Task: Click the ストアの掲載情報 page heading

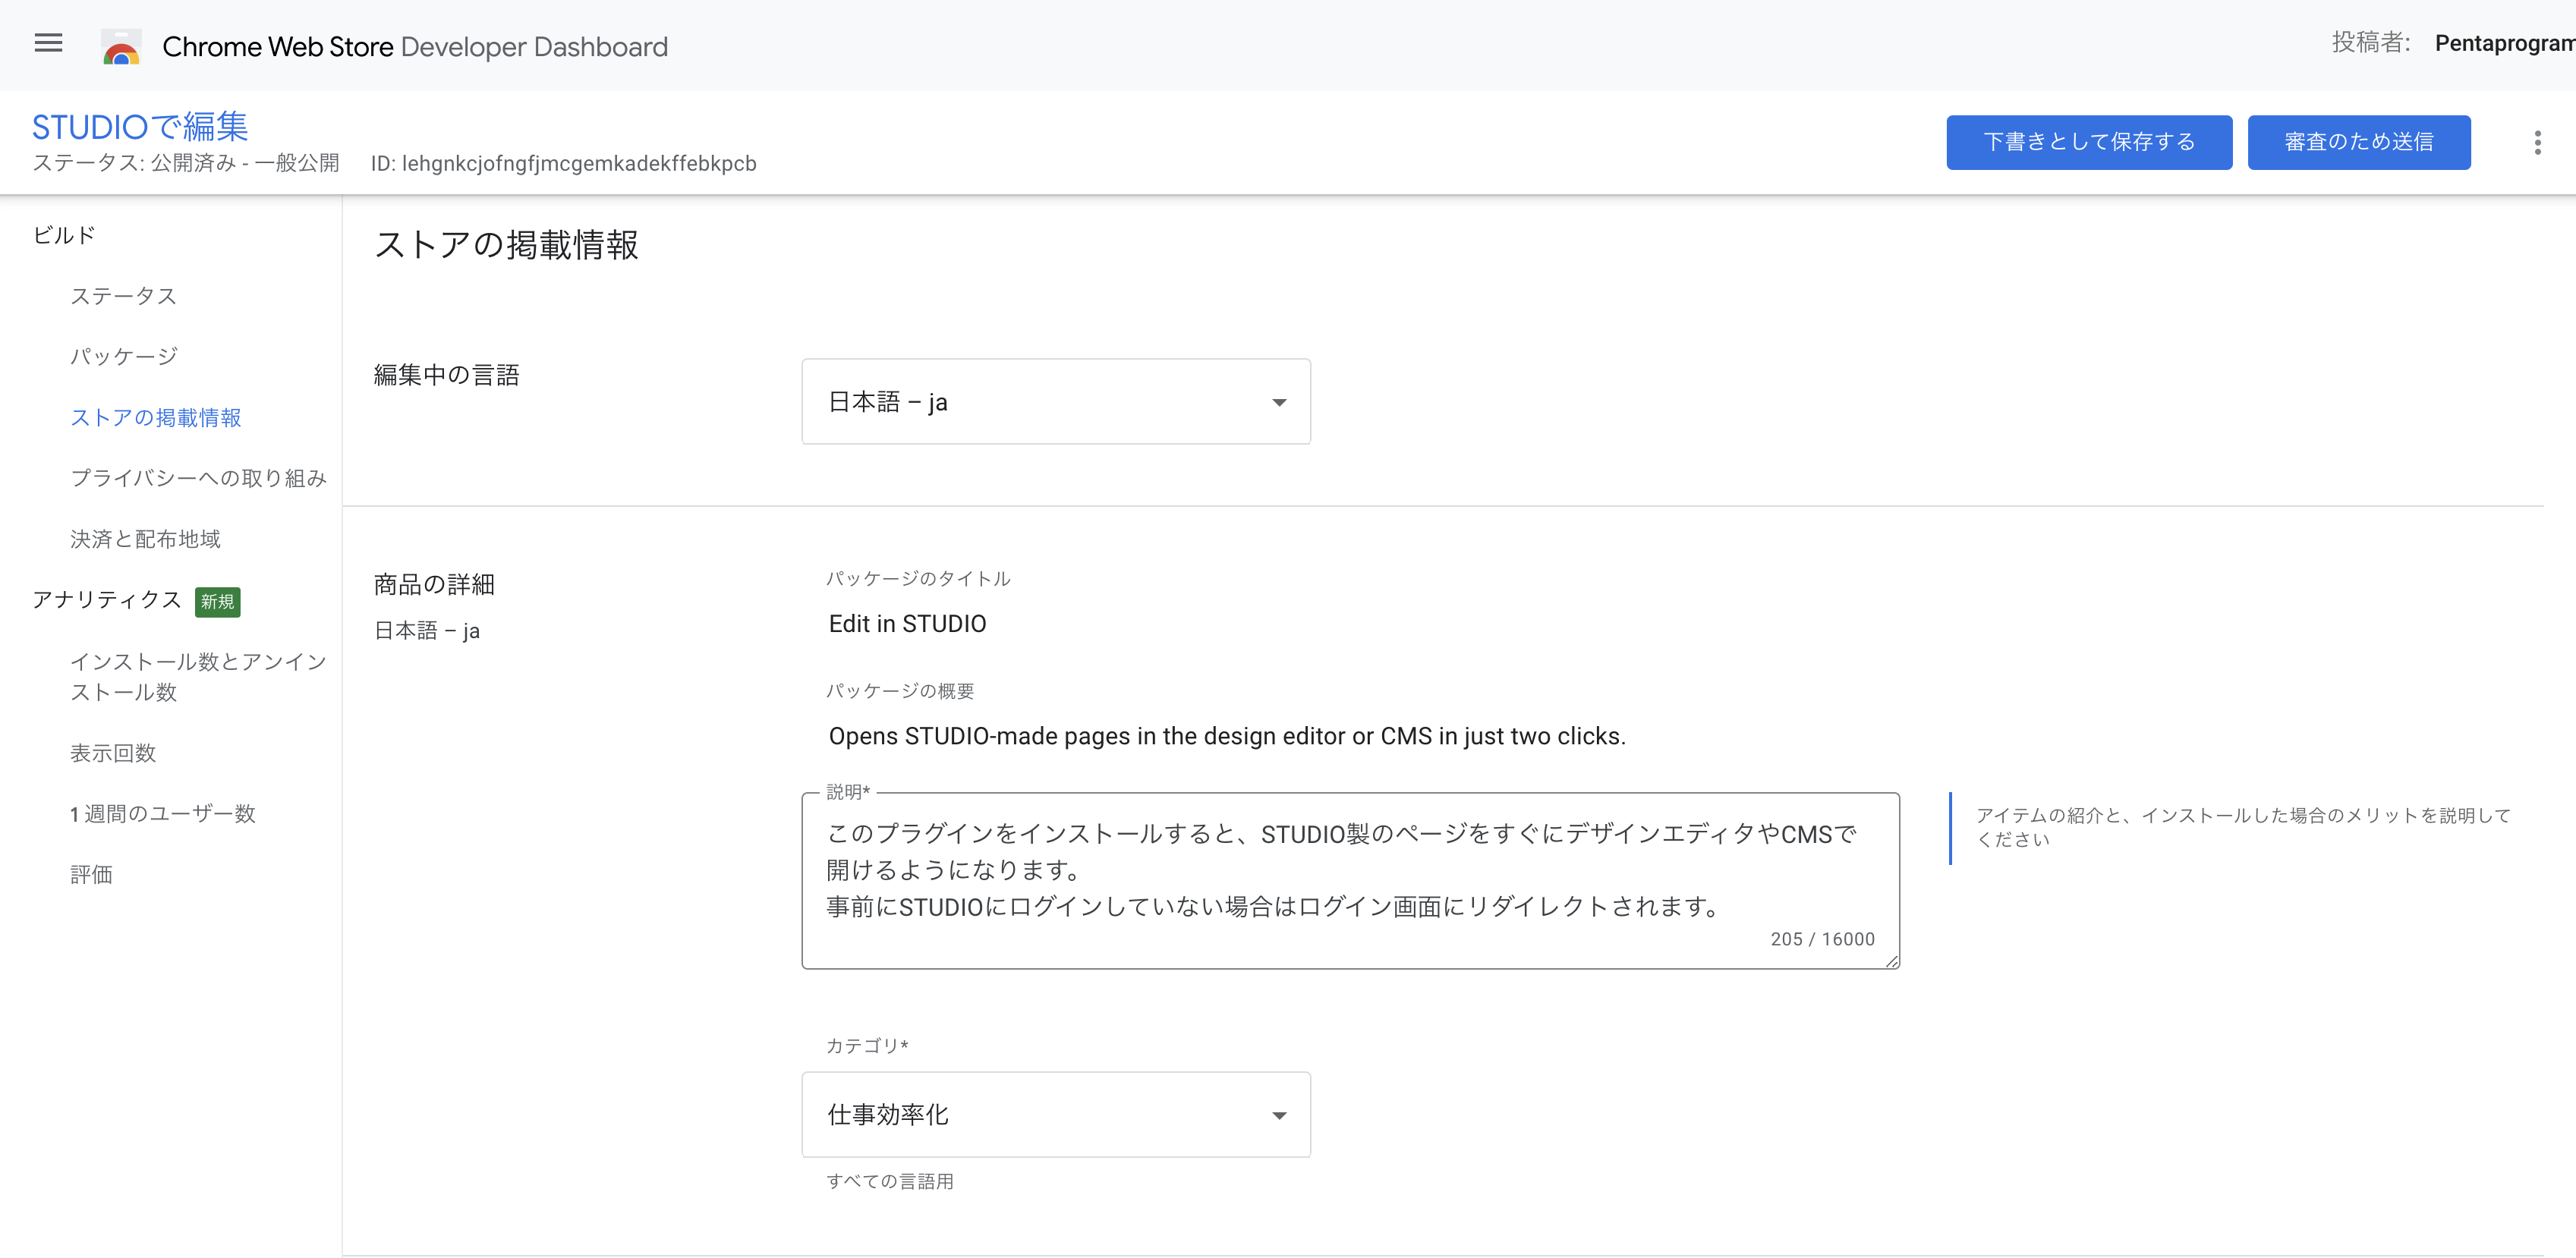Action: coord(506,244)
